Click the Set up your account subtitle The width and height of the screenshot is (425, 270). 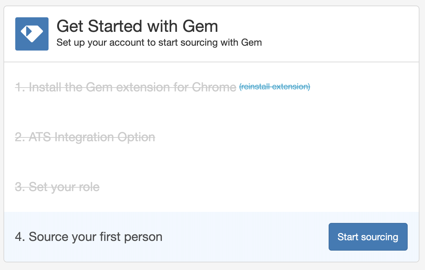click(159, 43)
